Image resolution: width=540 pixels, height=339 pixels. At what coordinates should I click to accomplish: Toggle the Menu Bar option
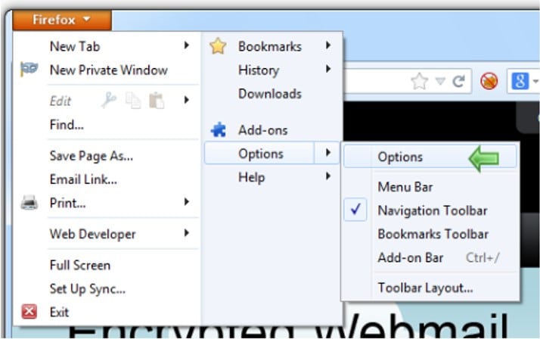405,187
